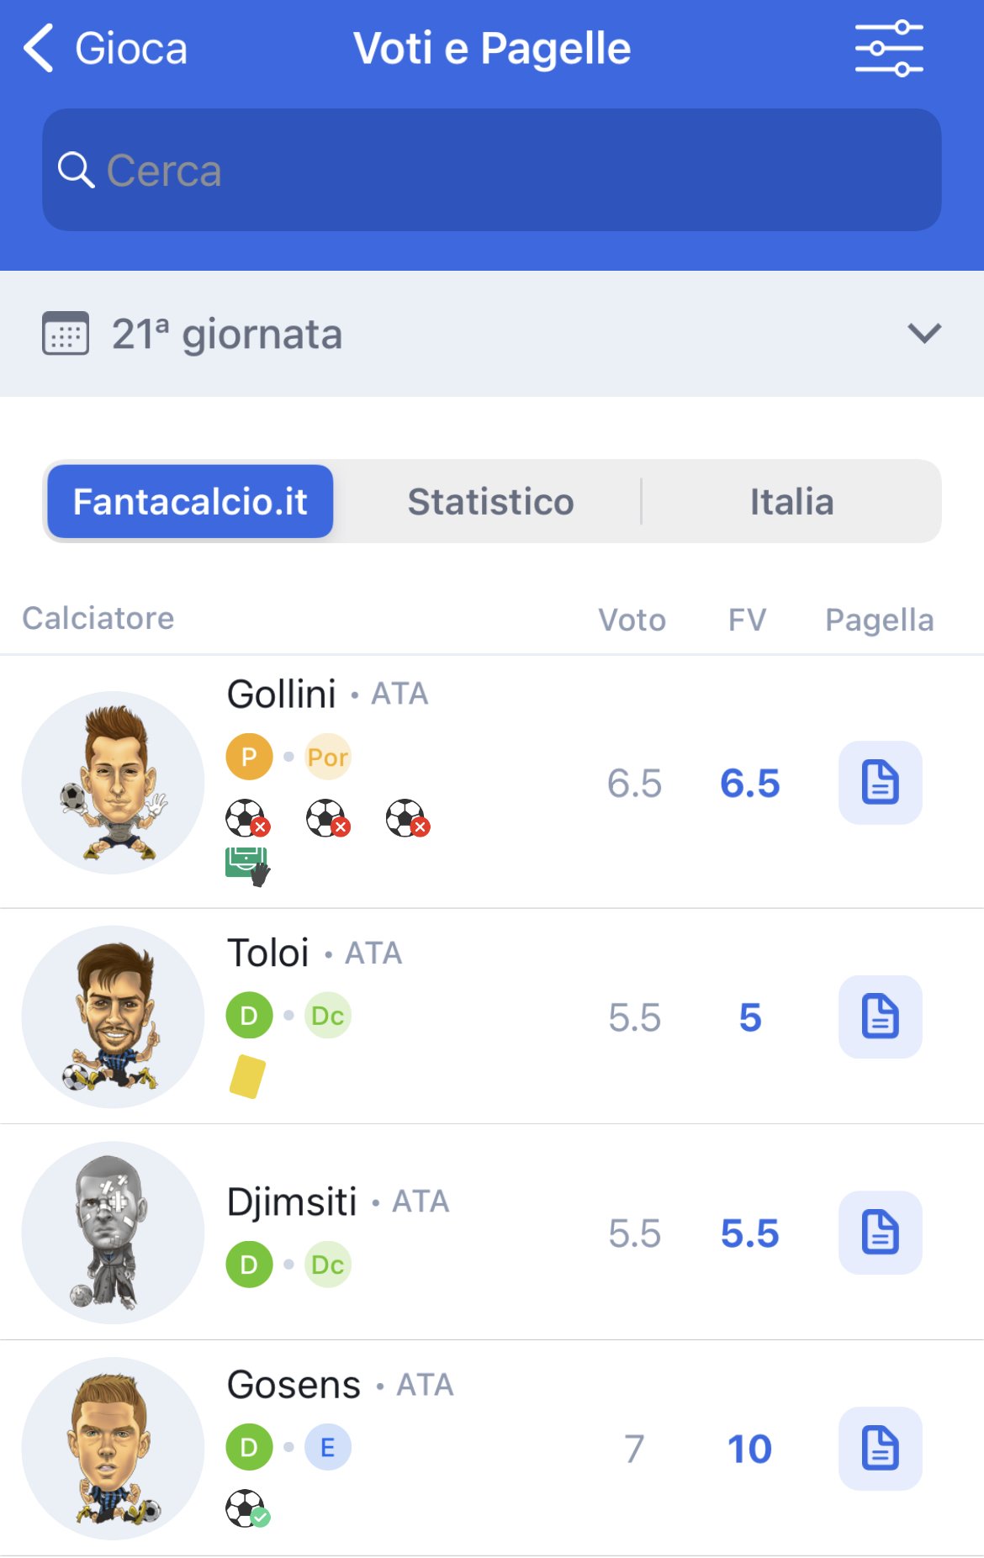Screen dimensions: 984x1558
Task: Open Gollini's player avatar
Action: (113, 782)
